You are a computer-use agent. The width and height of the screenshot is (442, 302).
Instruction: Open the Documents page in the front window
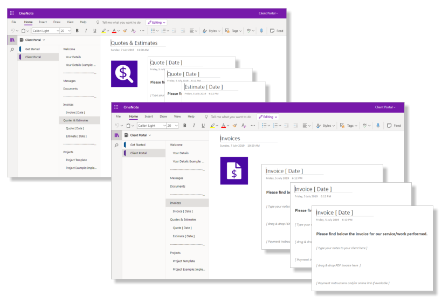pos(187,187)
